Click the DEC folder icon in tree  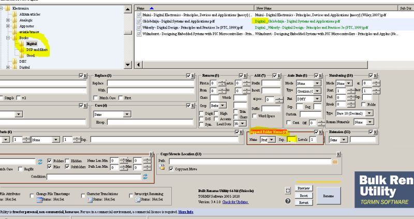[15, 61]
